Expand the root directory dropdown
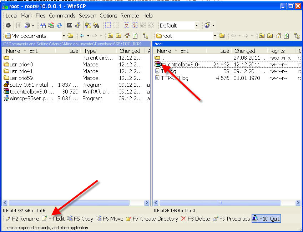303x232 pixels. pos(215,36)
